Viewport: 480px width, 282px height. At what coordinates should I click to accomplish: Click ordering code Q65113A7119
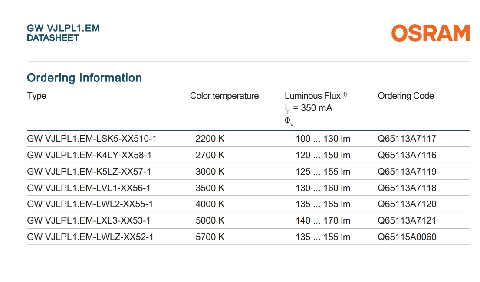(x=407, y=172)
